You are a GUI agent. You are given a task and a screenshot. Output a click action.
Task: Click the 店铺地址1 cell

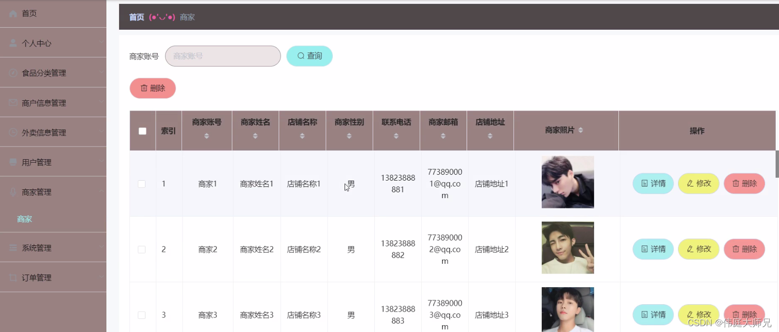coord(492,184)
